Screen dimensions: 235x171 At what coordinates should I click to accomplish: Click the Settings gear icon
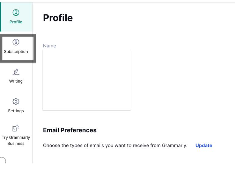click(x=16, y=101)
